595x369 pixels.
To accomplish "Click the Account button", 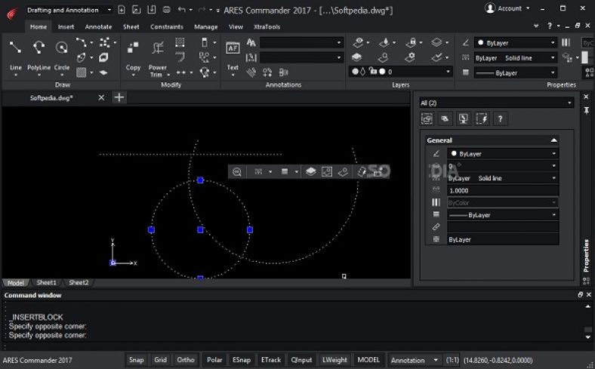I will [505, 8].
